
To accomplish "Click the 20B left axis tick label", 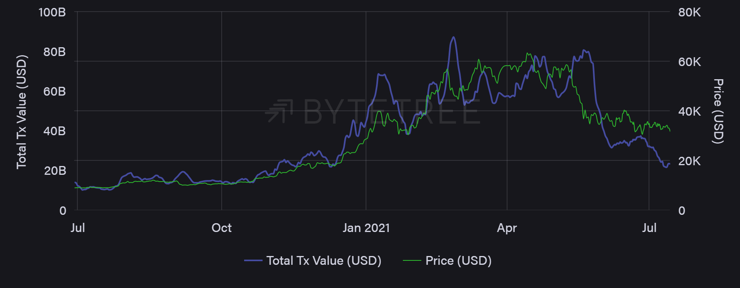I will (55, 171).
